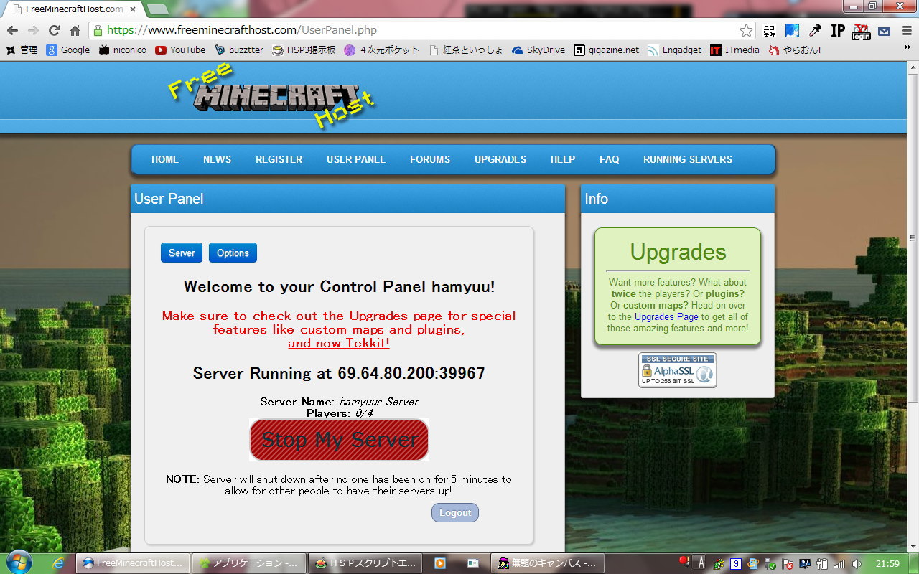Open FAQ in the site navigation
Screen dimensions: 919x574
coord(610,159)
